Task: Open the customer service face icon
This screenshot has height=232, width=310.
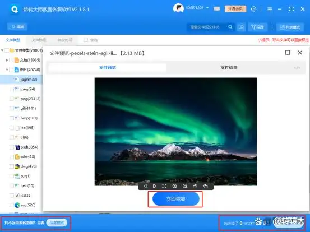Action: [x=253, y=9]
